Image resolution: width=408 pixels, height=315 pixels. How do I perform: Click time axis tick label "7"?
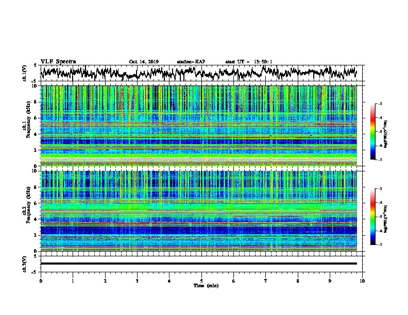pyautogui.click(x=266, y=281)
